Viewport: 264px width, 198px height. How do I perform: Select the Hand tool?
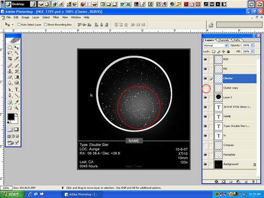coord(10,108)
